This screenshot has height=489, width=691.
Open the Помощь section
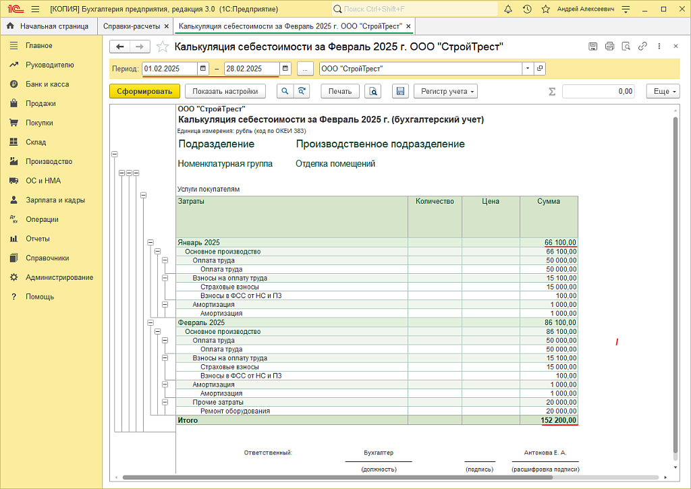(x=40, y=297)
